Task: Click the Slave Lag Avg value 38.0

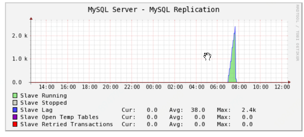Action: click(198, 110)
